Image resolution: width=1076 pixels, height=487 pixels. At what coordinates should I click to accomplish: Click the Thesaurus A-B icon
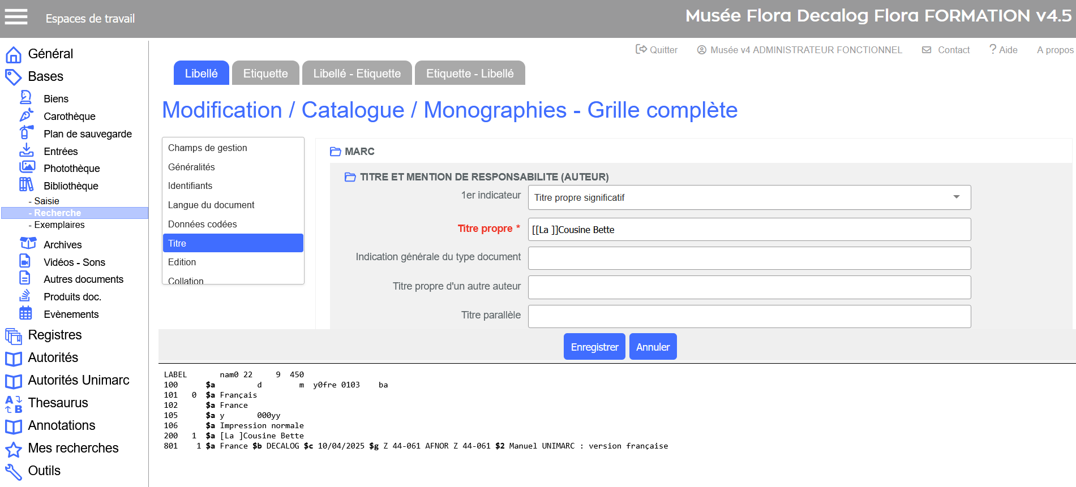coord(14,403)
